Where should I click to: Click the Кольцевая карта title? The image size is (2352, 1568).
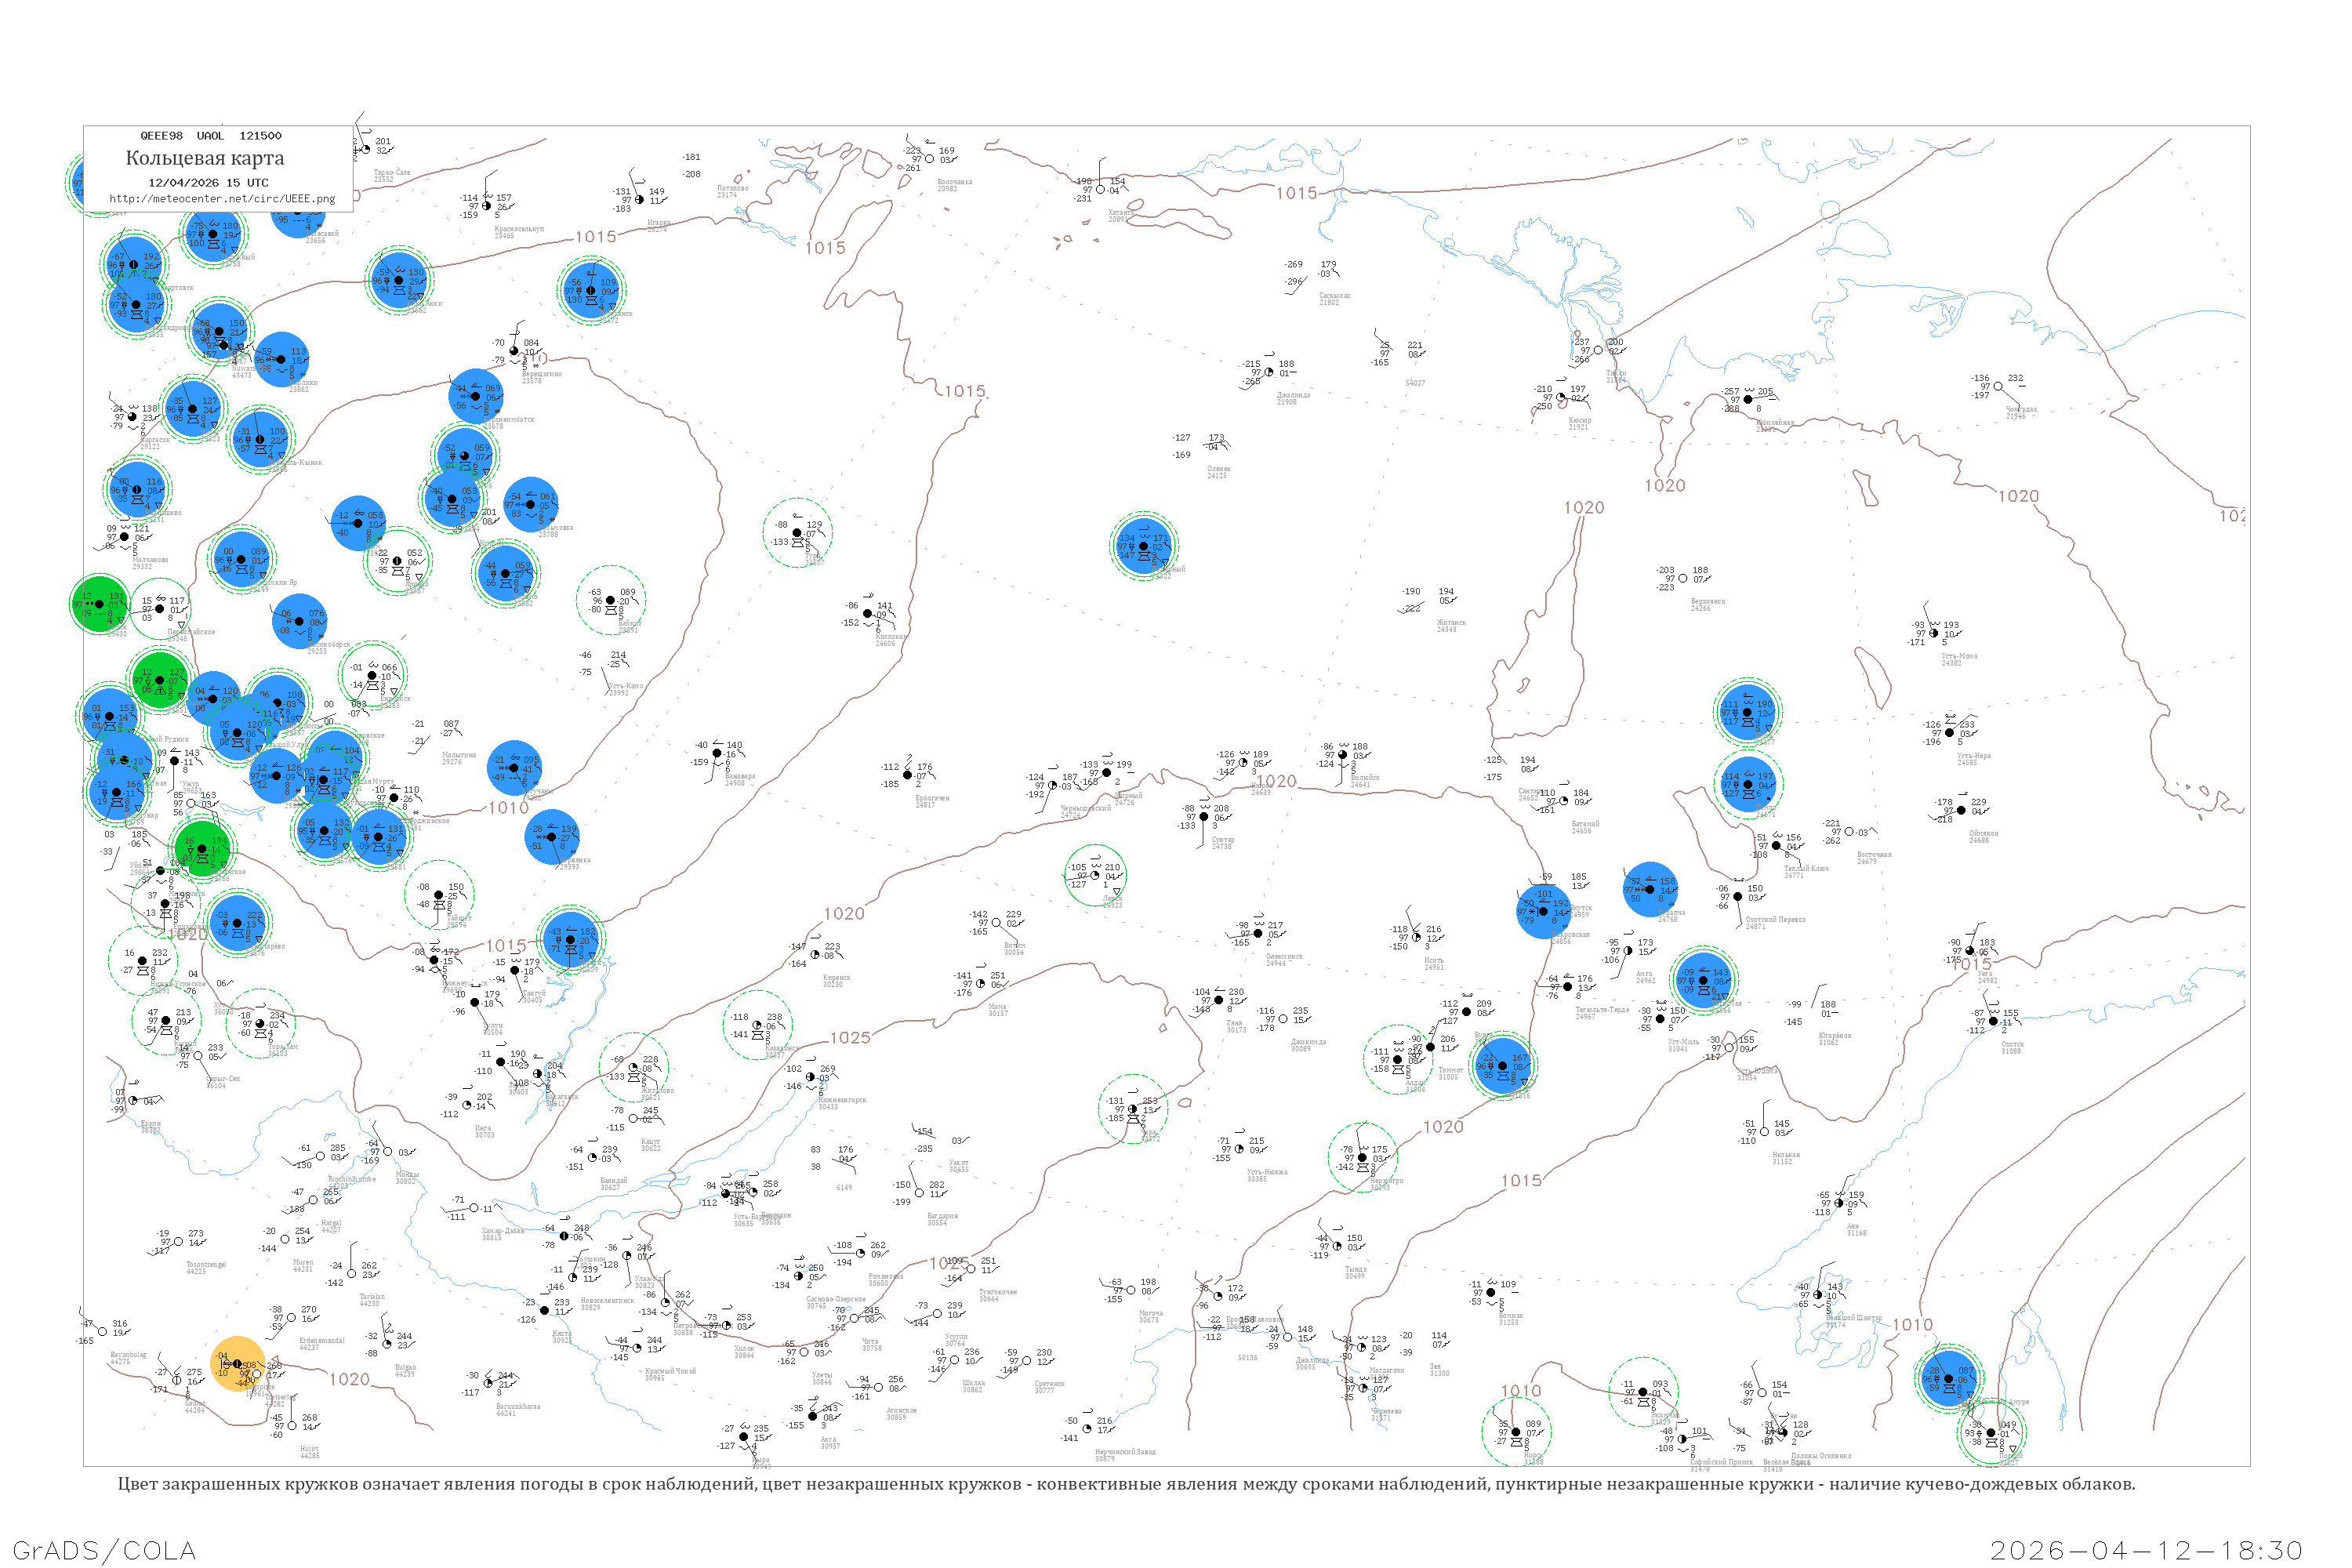[x=205, y=158]
